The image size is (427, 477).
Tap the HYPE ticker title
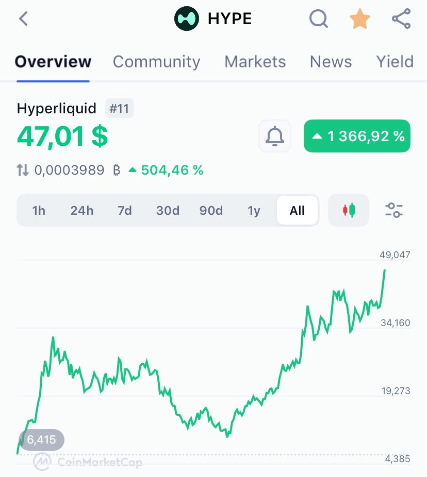(x=229, y=19)
